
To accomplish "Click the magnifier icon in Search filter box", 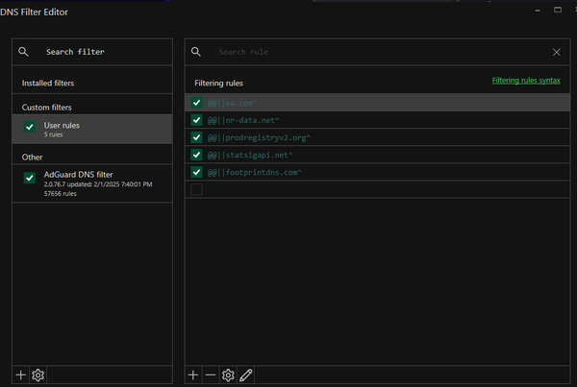I will tap(23, 52).
